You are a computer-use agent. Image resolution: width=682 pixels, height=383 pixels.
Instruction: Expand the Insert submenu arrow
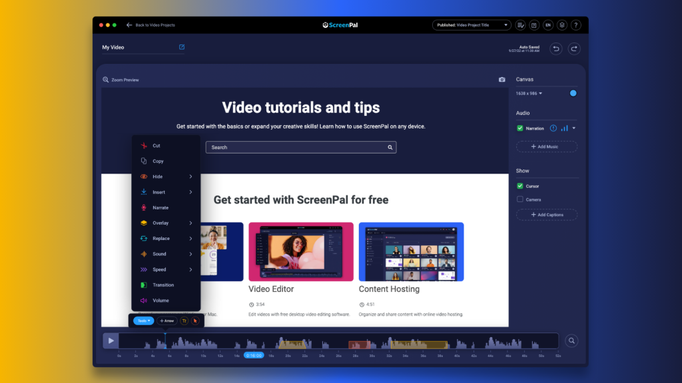pos(190,192)
